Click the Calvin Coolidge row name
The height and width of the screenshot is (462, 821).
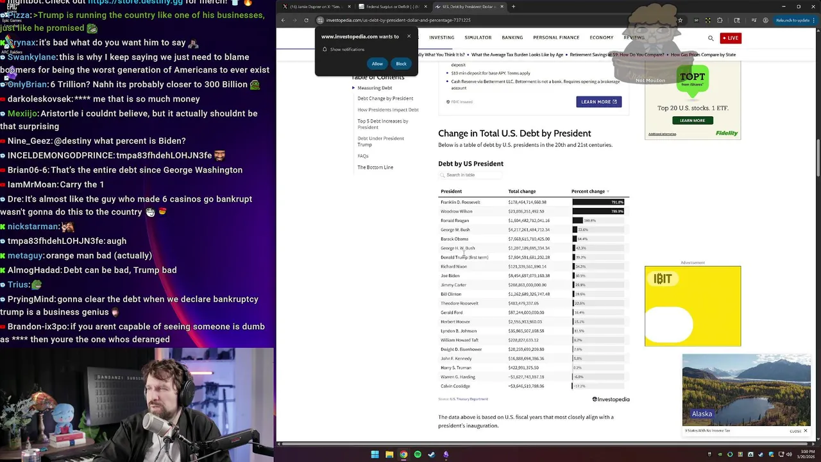pos(455,386)
